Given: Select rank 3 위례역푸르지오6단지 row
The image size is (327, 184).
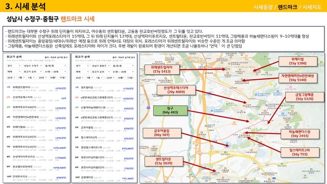Looking at the screenshot, I should tap(36, 108).
